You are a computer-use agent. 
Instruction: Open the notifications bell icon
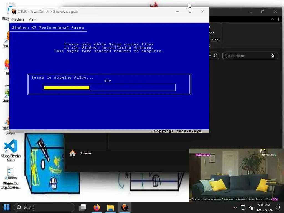click(278, 207)
